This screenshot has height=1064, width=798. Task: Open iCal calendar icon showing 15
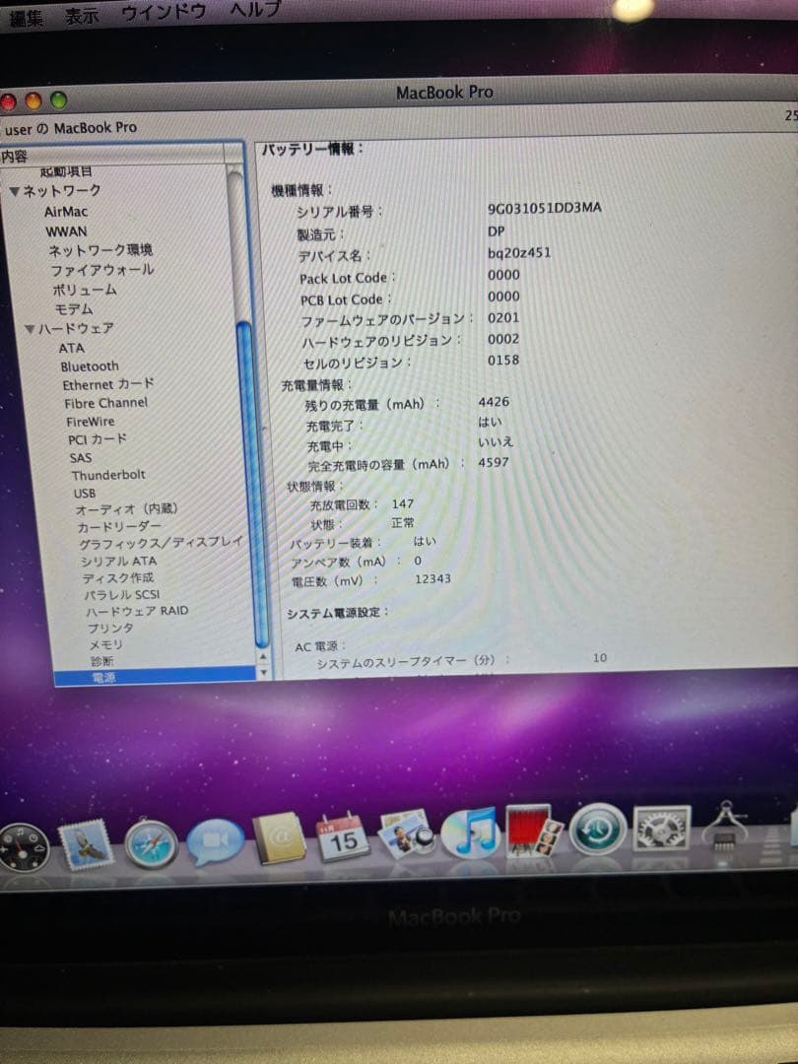coord(343,836)
